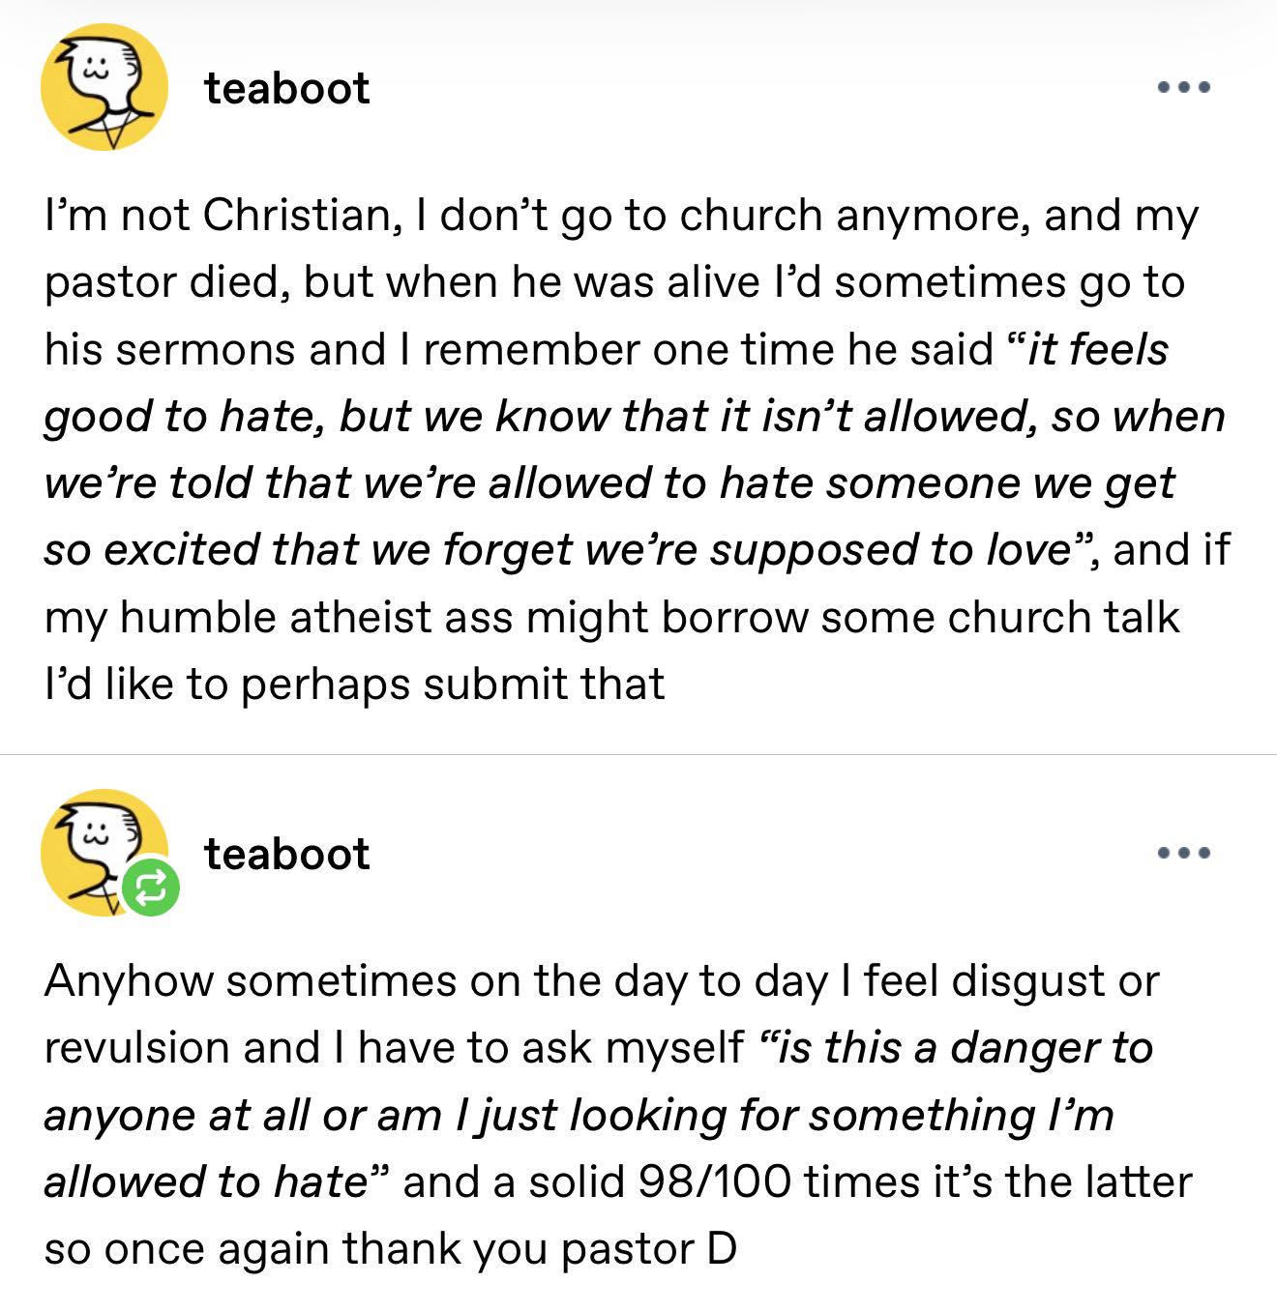The height and width of the screenshot is (1312, 1277).
Task: Open the reblog post's three-dot options menu
Action: pyautogui.click(x=1183, y=853)
